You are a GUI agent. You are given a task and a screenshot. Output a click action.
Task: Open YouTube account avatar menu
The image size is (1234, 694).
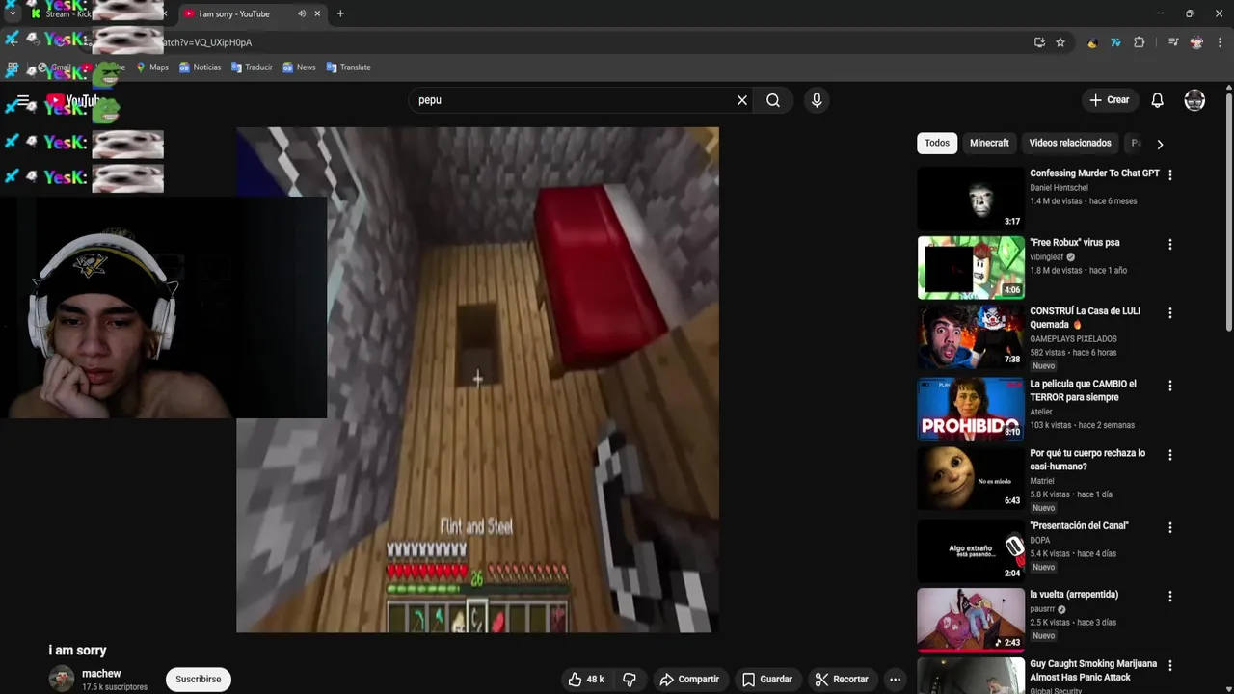(1194, 100)
